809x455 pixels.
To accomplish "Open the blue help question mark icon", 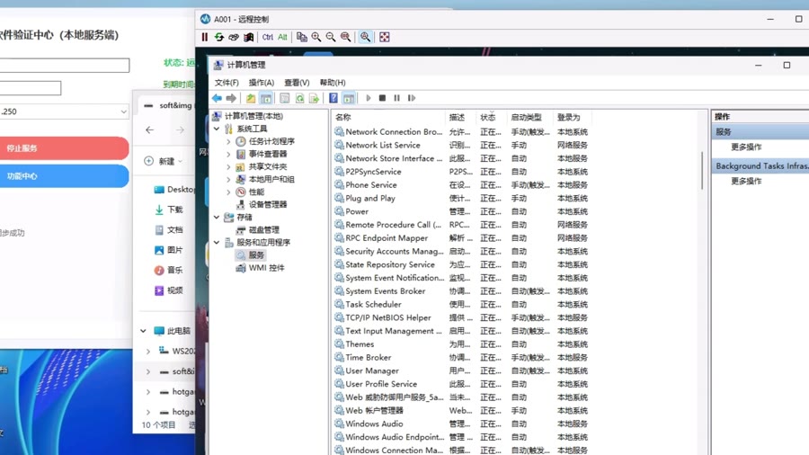I will [x=333, y=98].
